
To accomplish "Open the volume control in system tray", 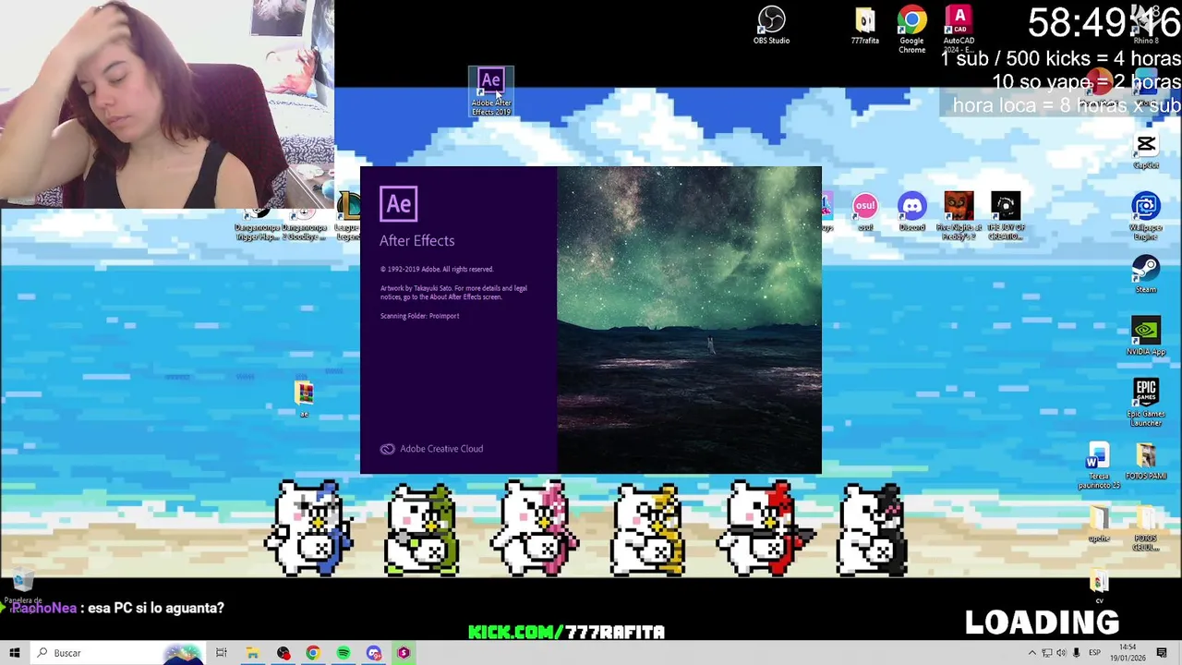I will 1061,653.
